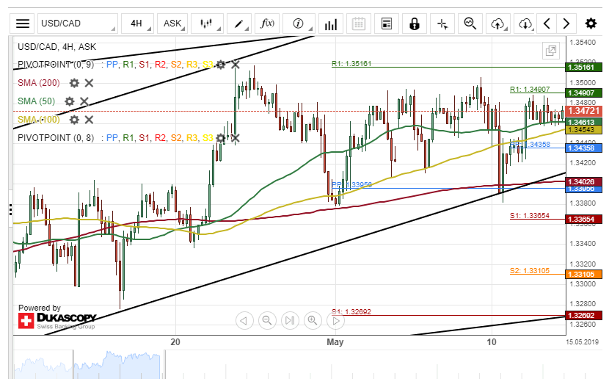This screenshot has width=609, height=387.
Task: Click the cloud download icon
Action: coord(525,23)
